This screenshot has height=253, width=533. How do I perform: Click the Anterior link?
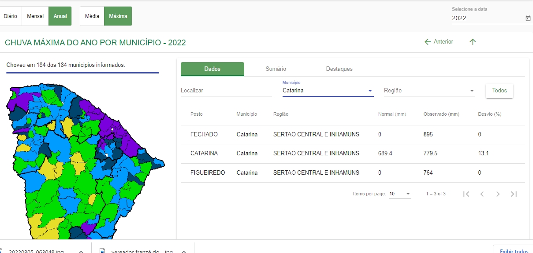coord(444,42)
